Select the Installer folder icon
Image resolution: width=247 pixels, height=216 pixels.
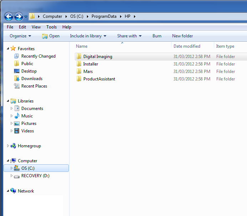pos(79,64)
